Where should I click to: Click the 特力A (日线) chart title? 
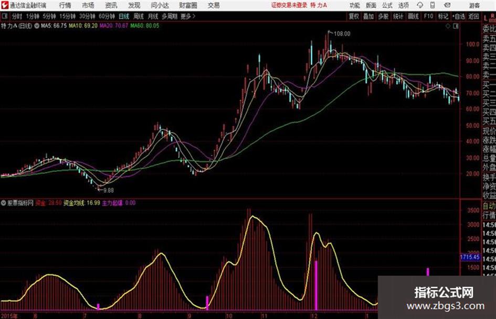click(x=16, y=26)
